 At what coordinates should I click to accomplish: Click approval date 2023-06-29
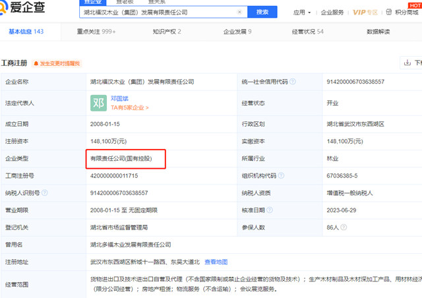(342, 210)
